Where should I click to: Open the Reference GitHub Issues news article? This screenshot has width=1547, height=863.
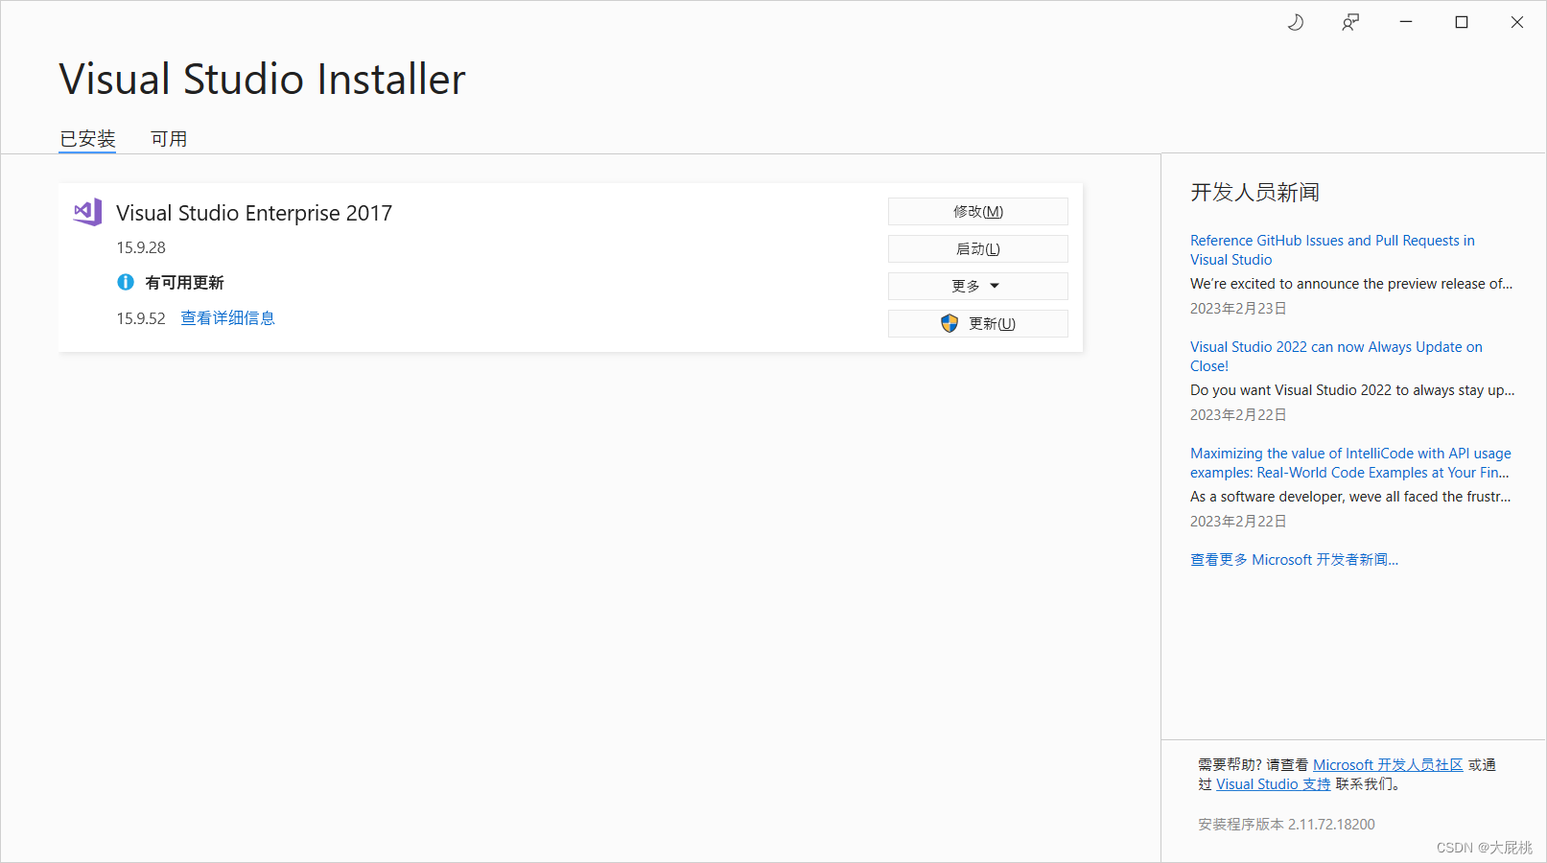pyautogui.click(x=1332, y=250)
